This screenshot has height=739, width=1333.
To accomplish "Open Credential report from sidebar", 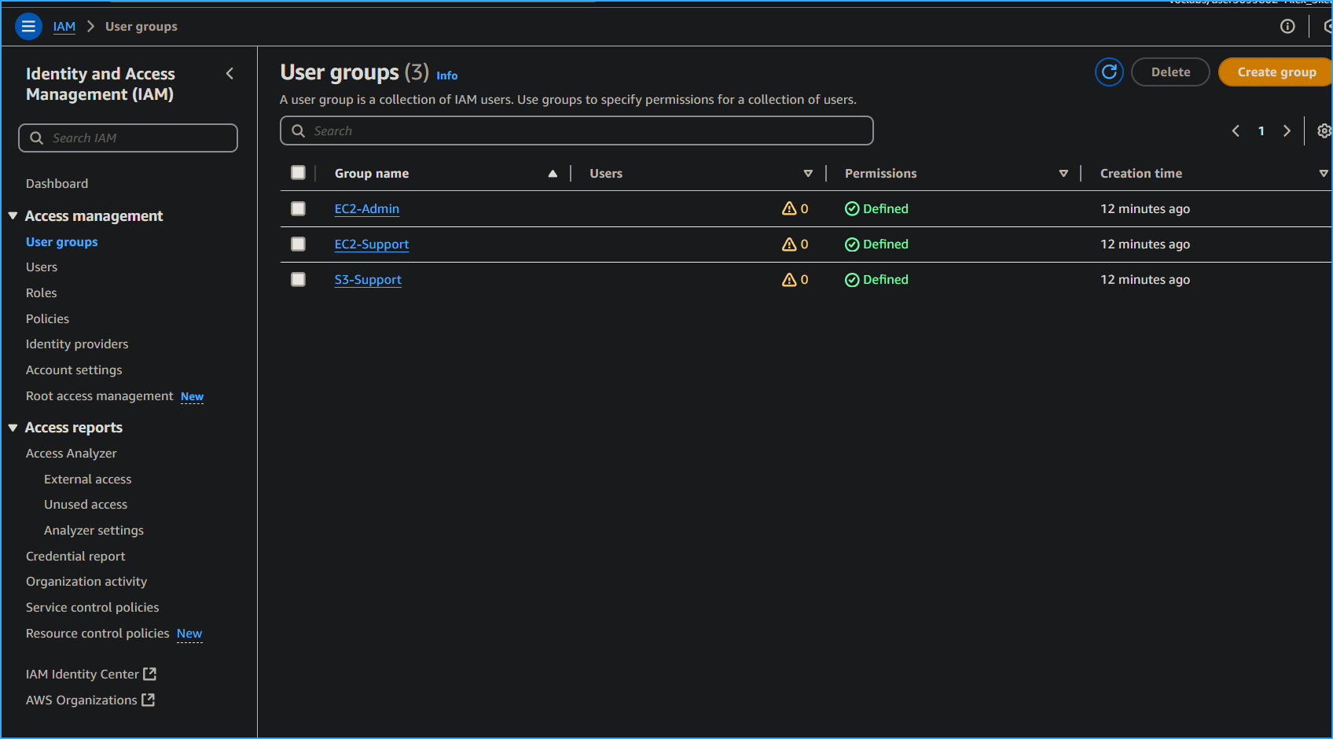I will [x=75, y=556].
